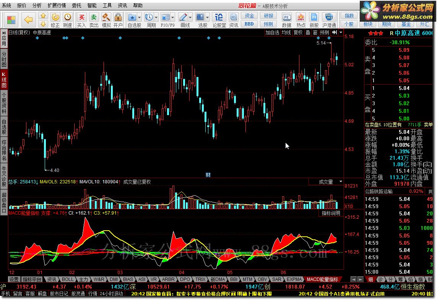The width and height of the screenshot is (437, 300).
Task: Click the red 买入 buy icon
Action: click(81, 20)
